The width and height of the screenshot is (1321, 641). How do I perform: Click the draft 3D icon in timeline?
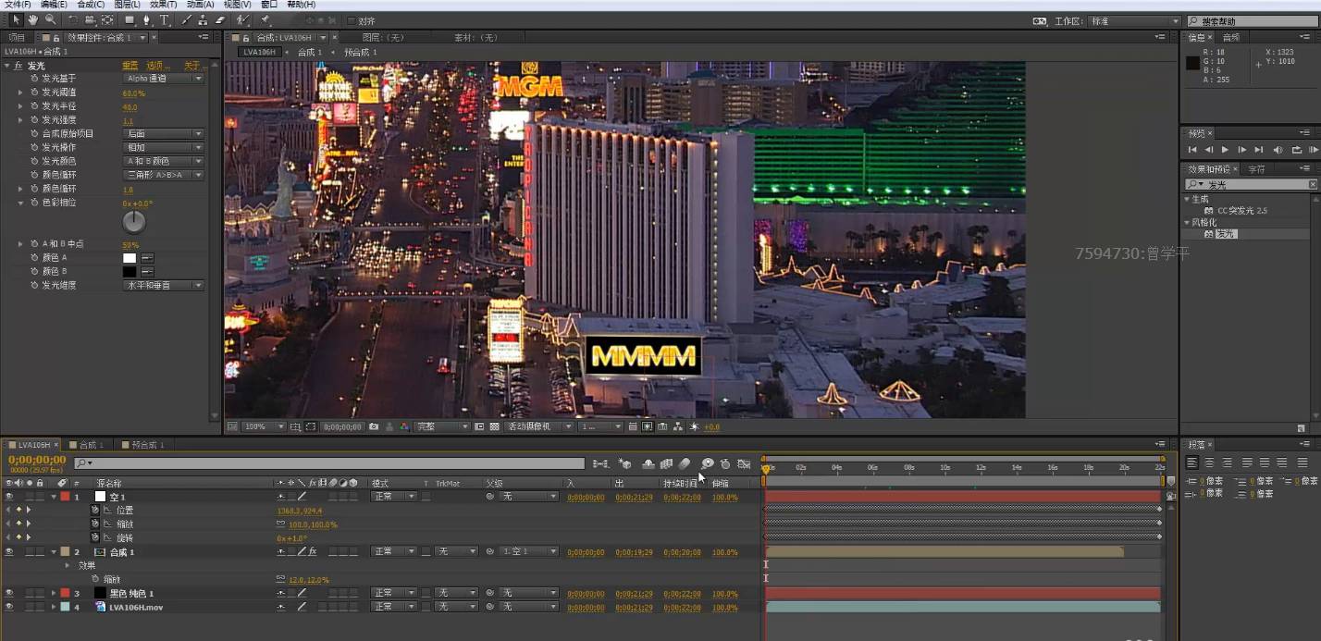(x=625, y=463)
